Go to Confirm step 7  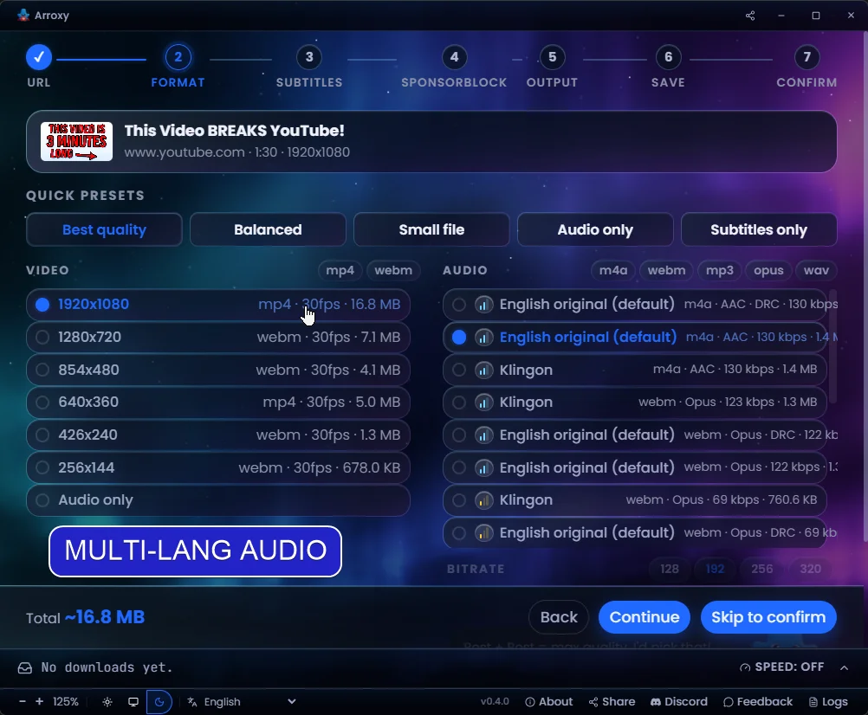tap(806, 67)
